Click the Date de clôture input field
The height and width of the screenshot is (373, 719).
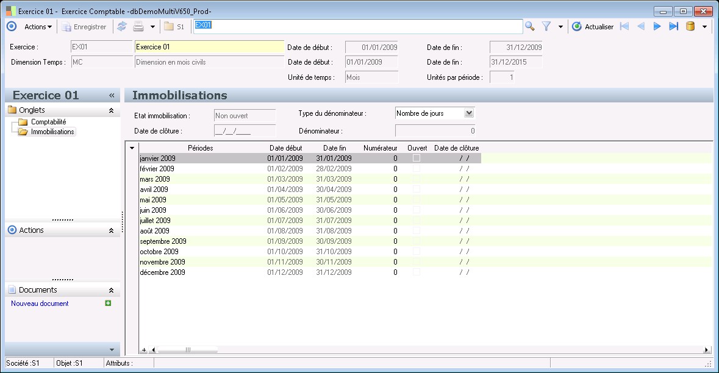(x=245, y=130)
